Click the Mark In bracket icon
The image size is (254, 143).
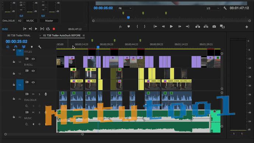pyautogui.click(x=137, y=27)
